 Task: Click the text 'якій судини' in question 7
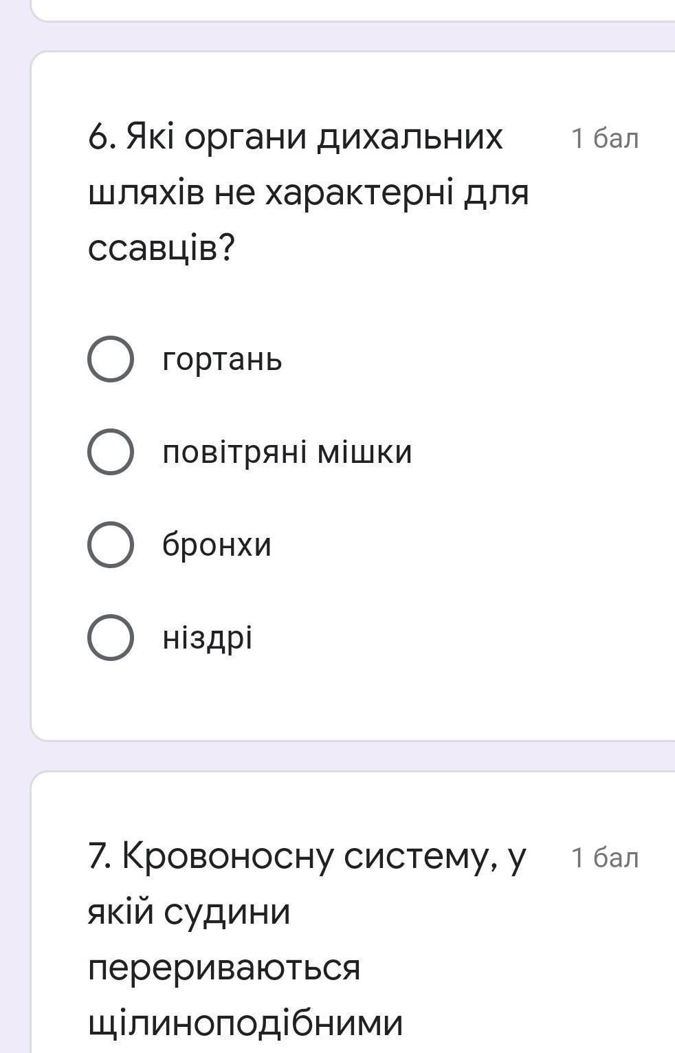(x=190, y=913)
